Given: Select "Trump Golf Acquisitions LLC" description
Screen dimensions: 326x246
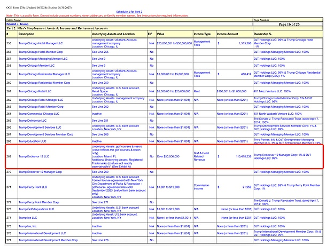Looking at the screenshot, I should (36, 209).
